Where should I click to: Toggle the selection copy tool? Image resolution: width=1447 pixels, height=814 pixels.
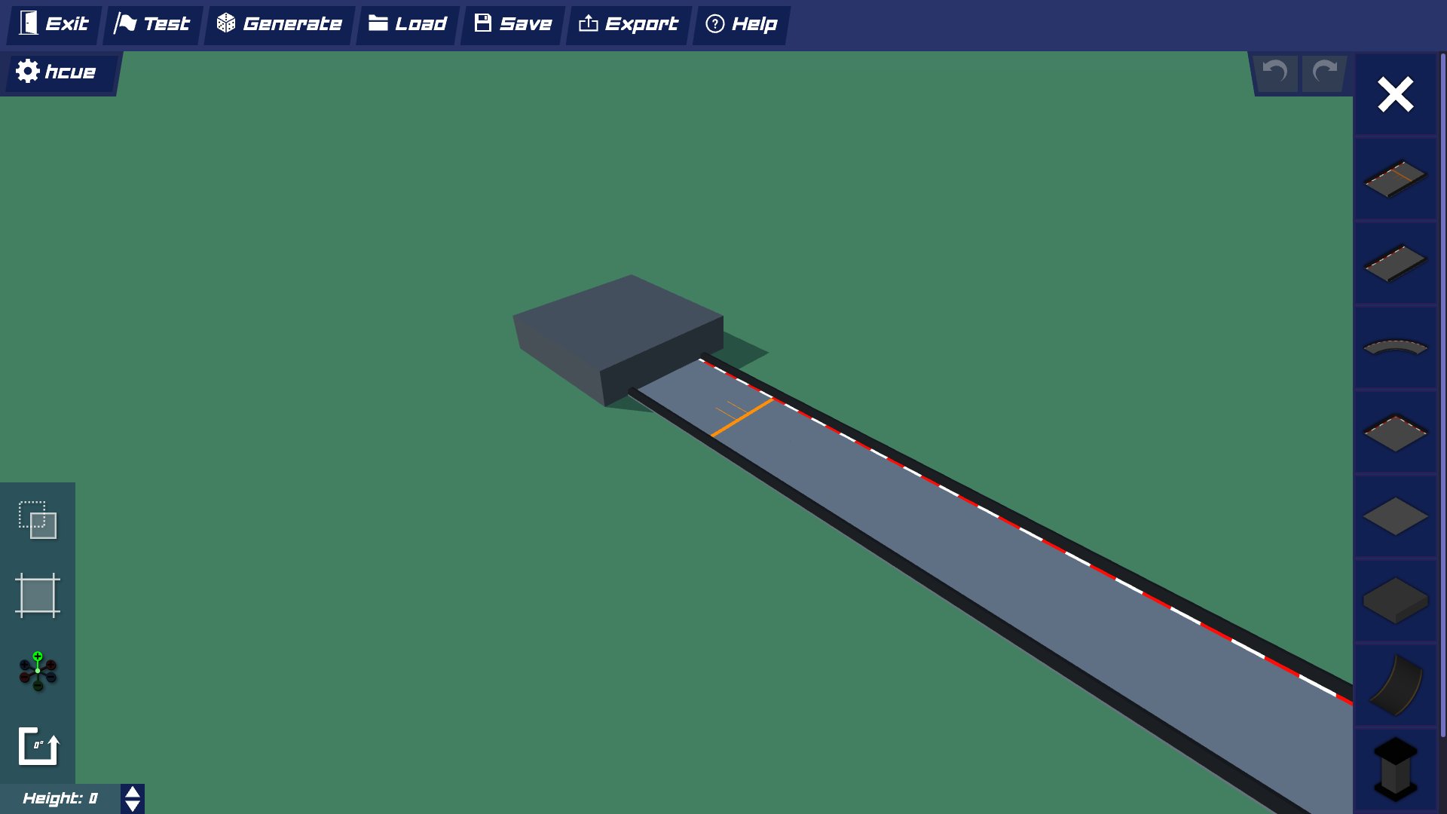click(x=38, y=520)
